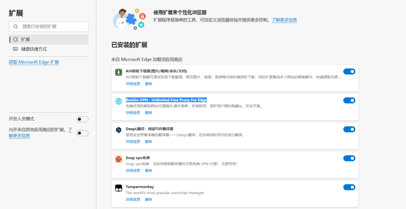Screen dimensions: 406x209
Task: Click the Tampermonkey title text
Action: tap(140, 187)
